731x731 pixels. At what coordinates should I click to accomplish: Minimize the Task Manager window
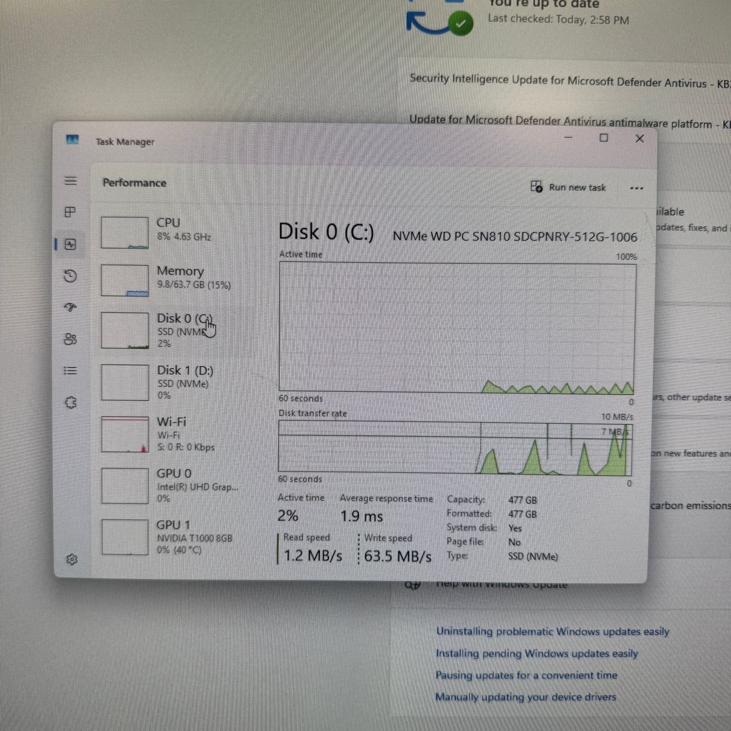tap(568, 137)
